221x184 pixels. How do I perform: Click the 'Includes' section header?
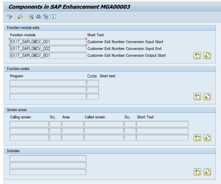click(x=13, y=151)
